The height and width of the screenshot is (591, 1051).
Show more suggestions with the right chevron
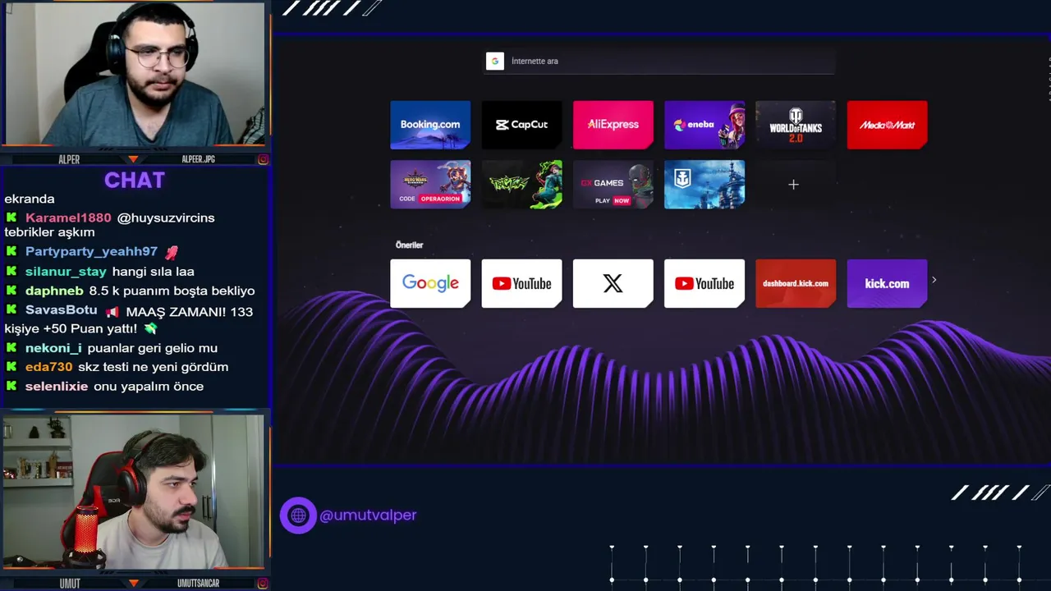(934, 280)
